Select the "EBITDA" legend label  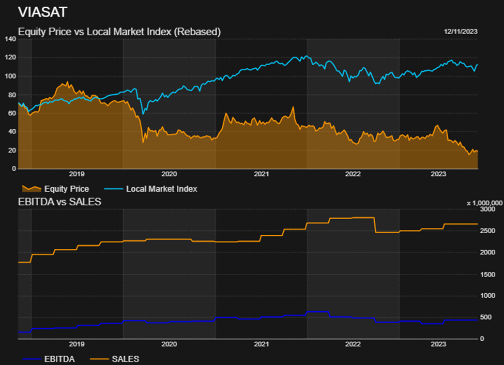[59, 359]
